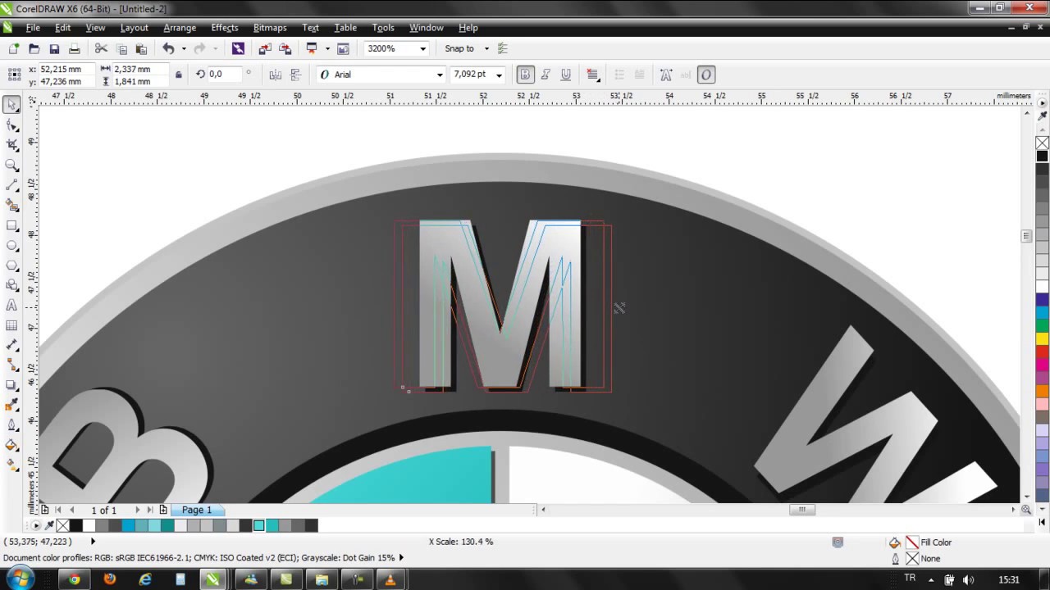Toggle the lock ratio padlock
Screen dimensions: 1050x590
tap(178, 75)
